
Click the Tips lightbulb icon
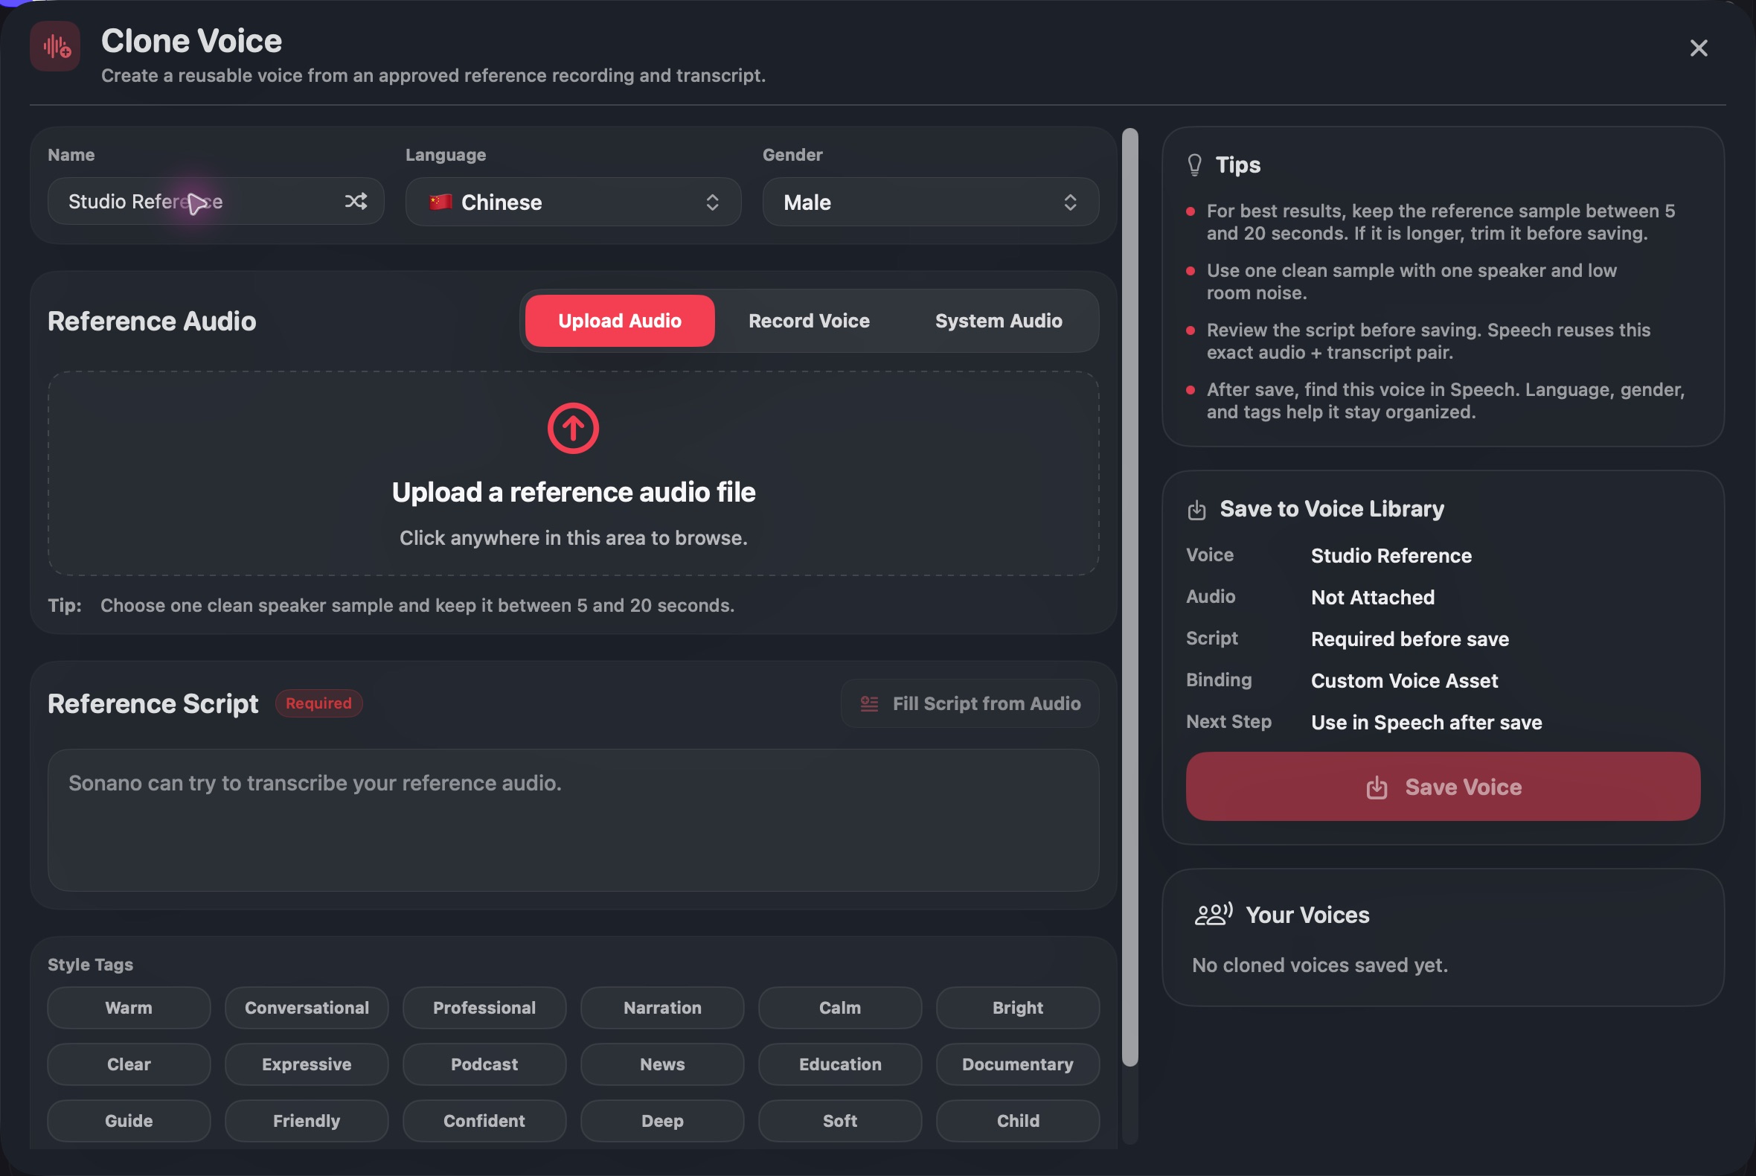click(1194, 165)
